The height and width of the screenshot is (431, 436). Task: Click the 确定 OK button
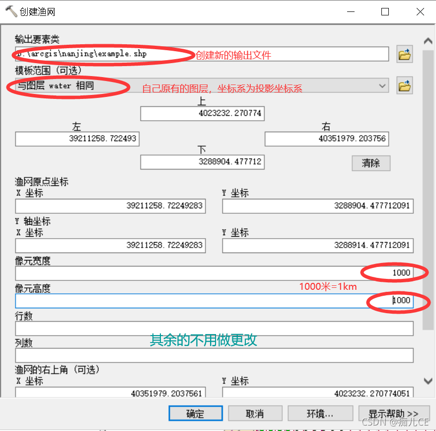click(196, 413)
